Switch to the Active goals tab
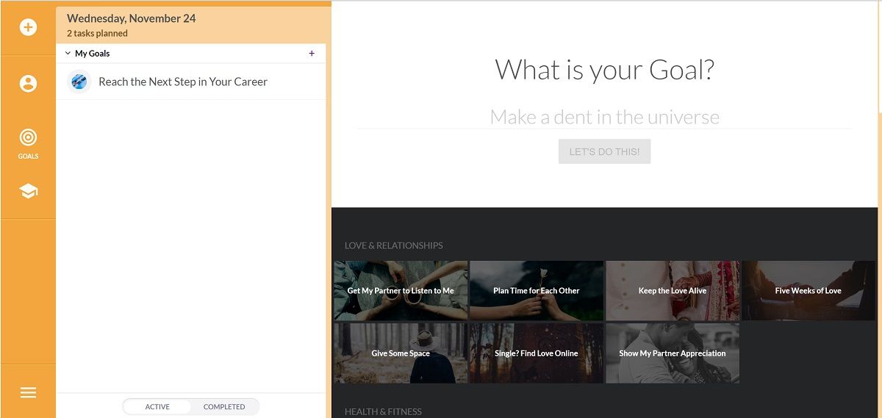Screen dimensions: 882x418 157,406
